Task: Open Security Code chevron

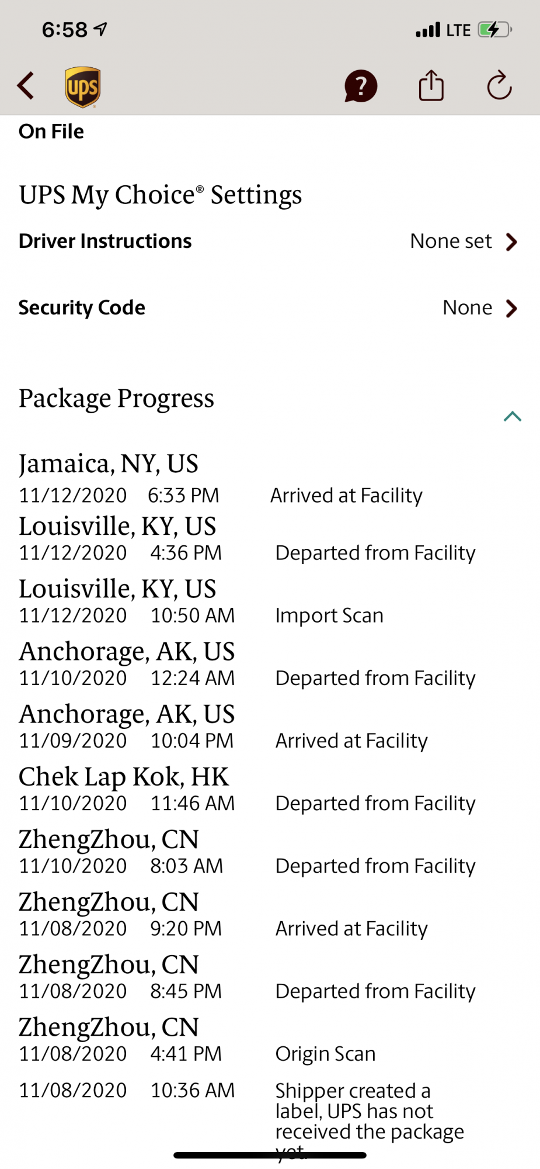Action: pyautogui.click(x=511, y=308)
